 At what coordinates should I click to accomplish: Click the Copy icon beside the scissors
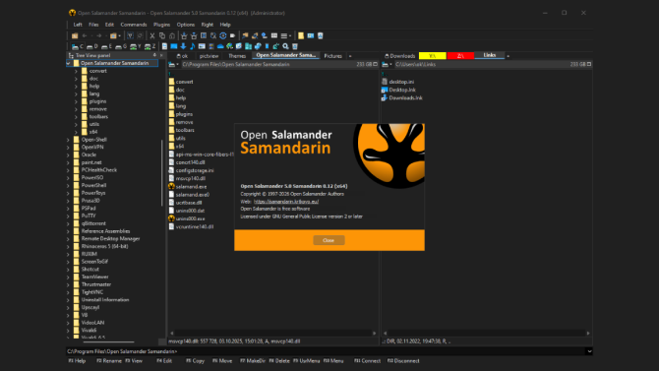[x=162, y=35]
